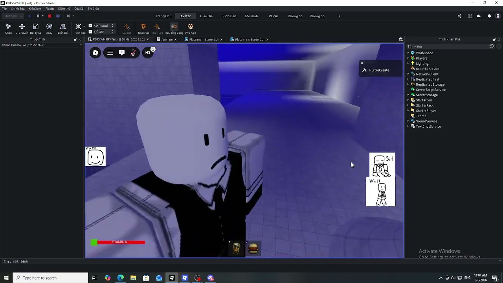The height and width of the screenshot is (283, 503).
Task: Open the in-game hamburger menu
Action: point(110,53)
